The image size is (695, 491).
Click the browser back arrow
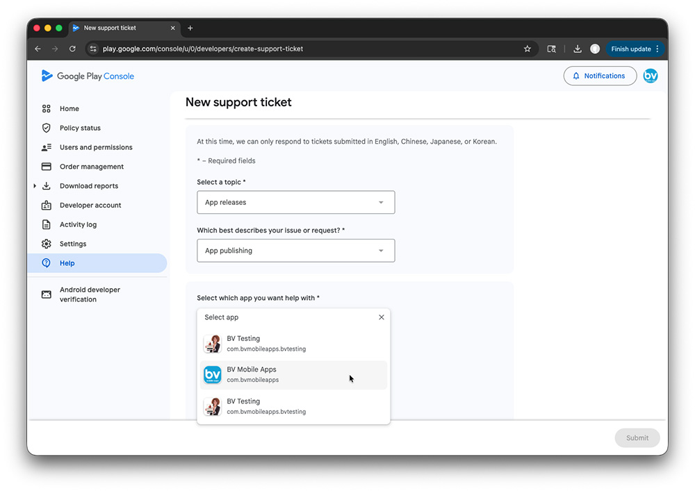pos(38,49)
